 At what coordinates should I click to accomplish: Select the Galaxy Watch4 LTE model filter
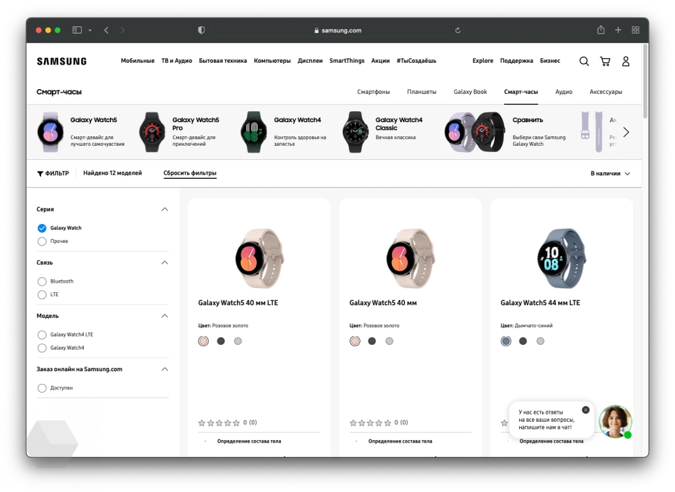pos(42,335)
